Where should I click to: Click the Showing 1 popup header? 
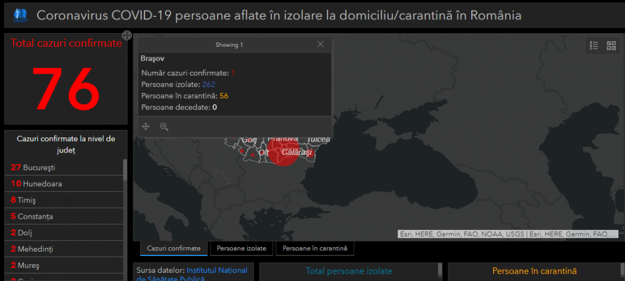click(229, 44)
